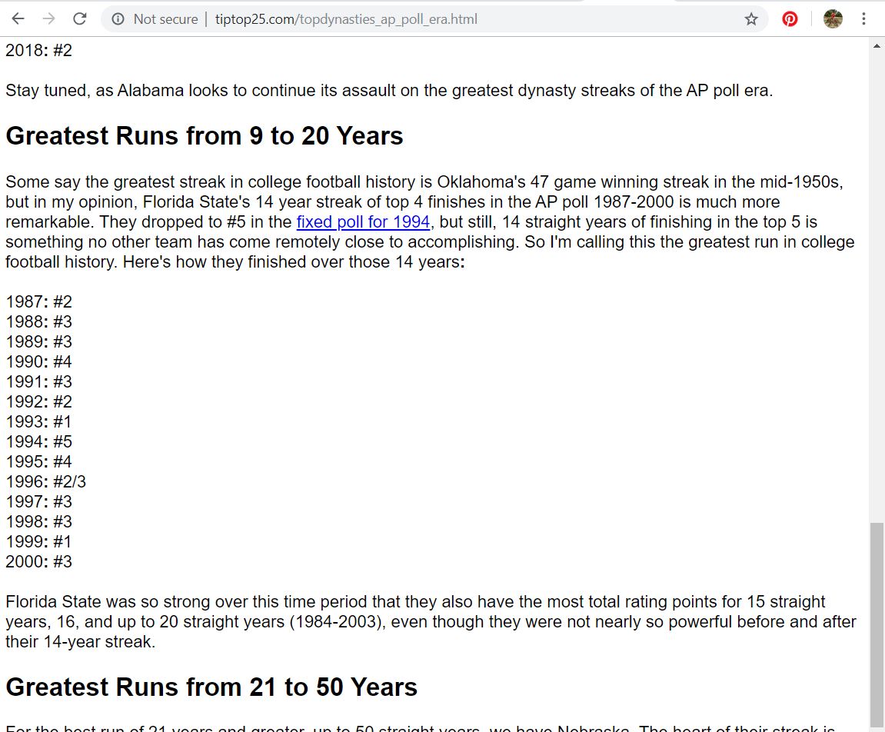Click the '1999: #1' line

39,542
